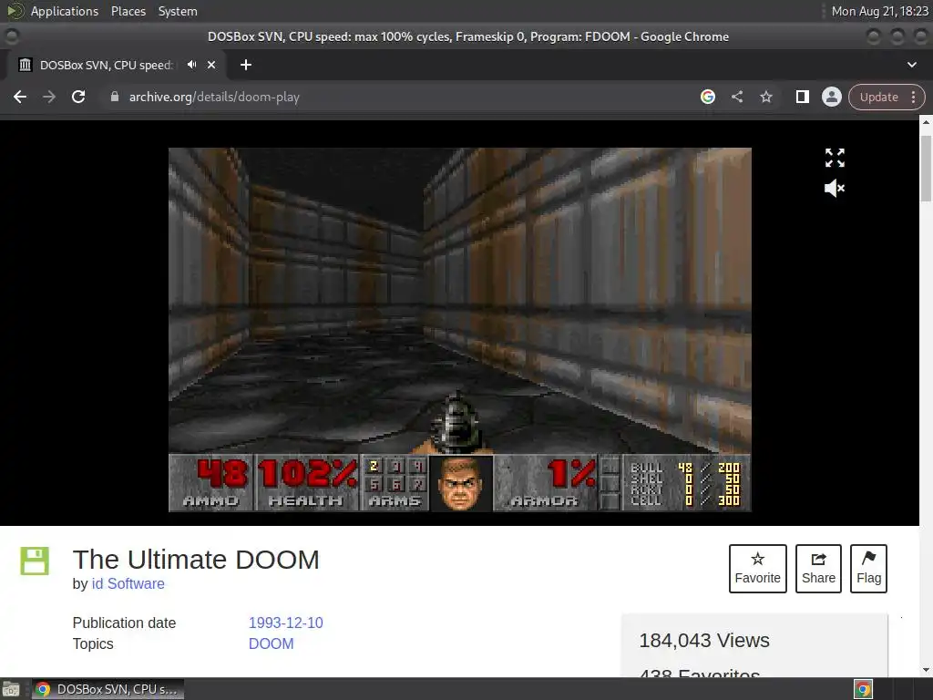Open the DOOM topic link
This screenshot has width=933, height=700.
tap(272, 643)
